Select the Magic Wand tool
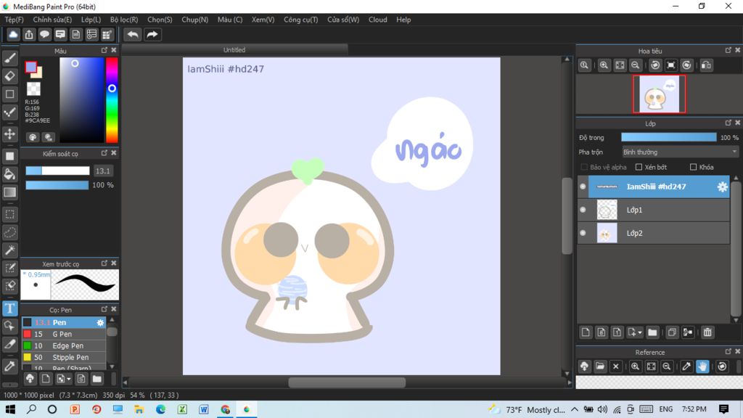Viewport: 743px width, 418px height. click(x=9, y=250)
